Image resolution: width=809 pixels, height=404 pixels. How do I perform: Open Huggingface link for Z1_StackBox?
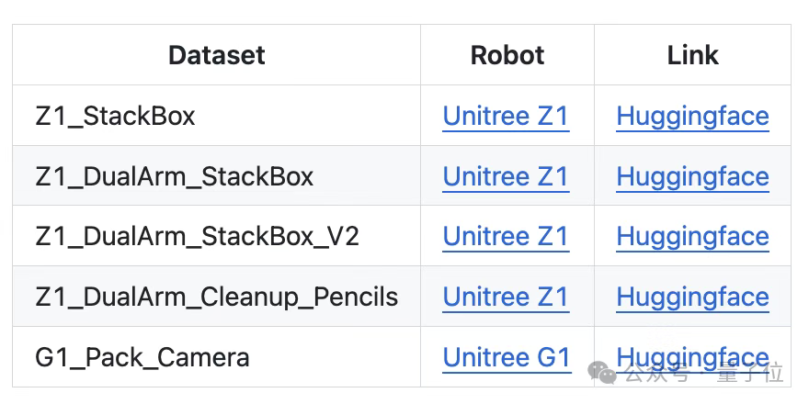tap(692, 117)
